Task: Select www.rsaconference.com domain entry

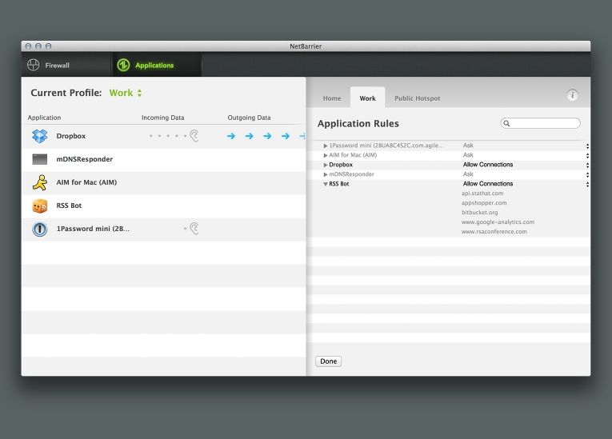Action: click(x=494, y=231)
